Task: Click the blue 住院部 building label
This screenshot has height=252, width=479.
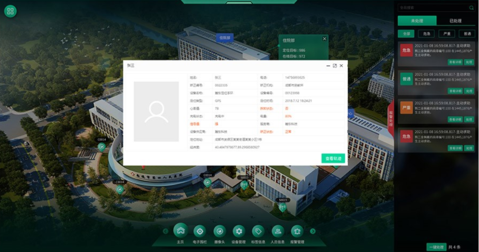Action: pyautogui.click(x=225, y=38)
